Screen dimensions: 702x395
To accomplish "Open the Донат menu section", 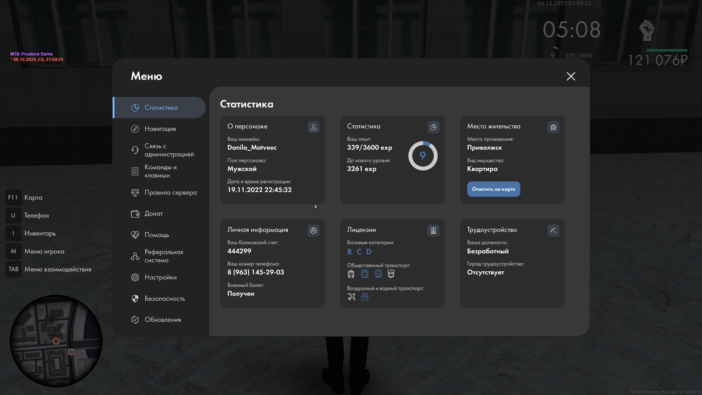I will point(154,214).
